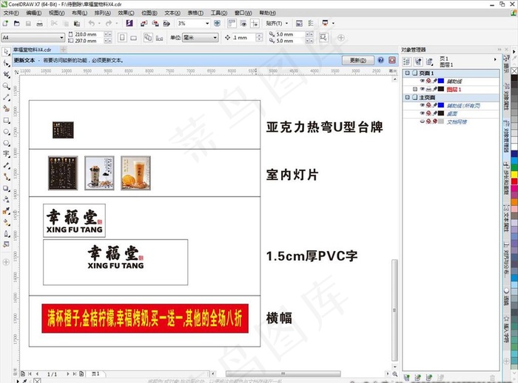This screenshot has height=383, width=518.
Task: Open the units 毫米 dropdown
Action: 215,38
